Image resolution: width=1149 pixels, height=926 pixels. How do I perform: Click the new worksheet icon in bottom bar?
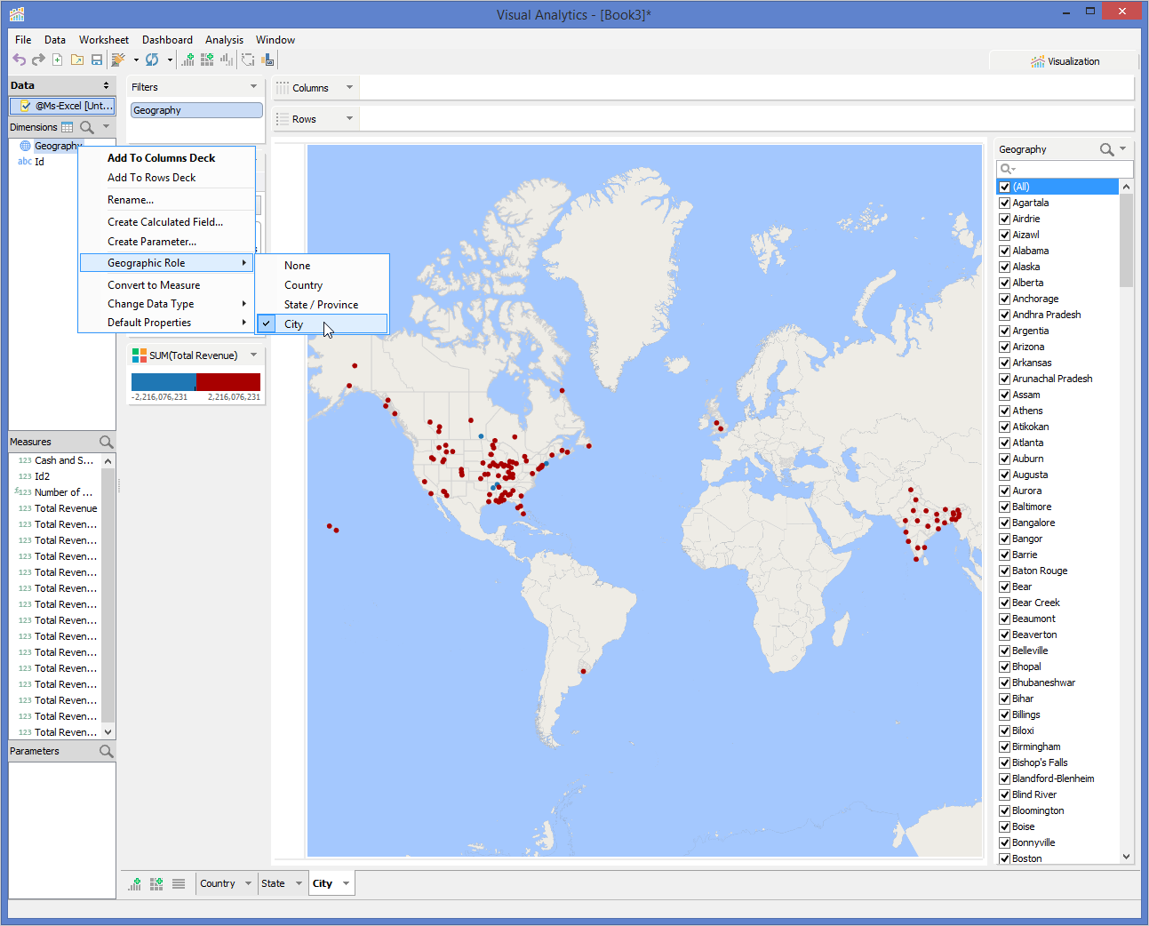pyautogui.click(x=135, y=883)
